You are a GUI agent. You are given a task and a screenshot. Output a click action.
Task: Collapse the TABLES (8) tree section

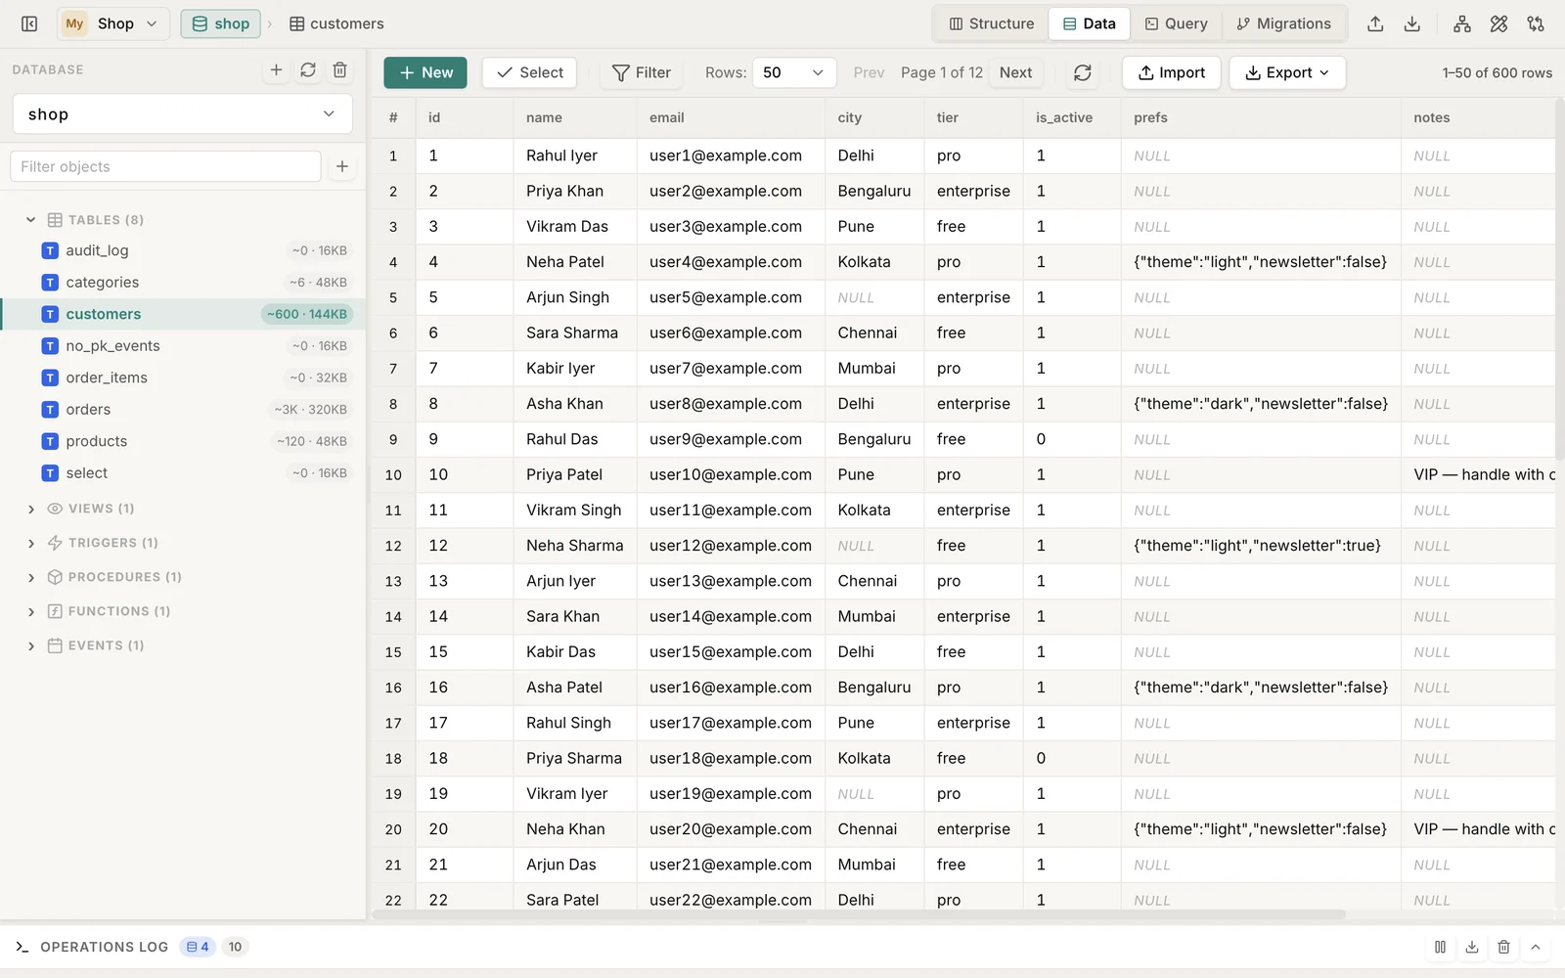pos(30,220)
